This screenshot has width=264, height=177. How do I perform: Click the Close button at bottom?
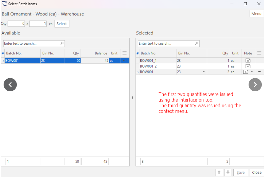click(x=257, y=173)
